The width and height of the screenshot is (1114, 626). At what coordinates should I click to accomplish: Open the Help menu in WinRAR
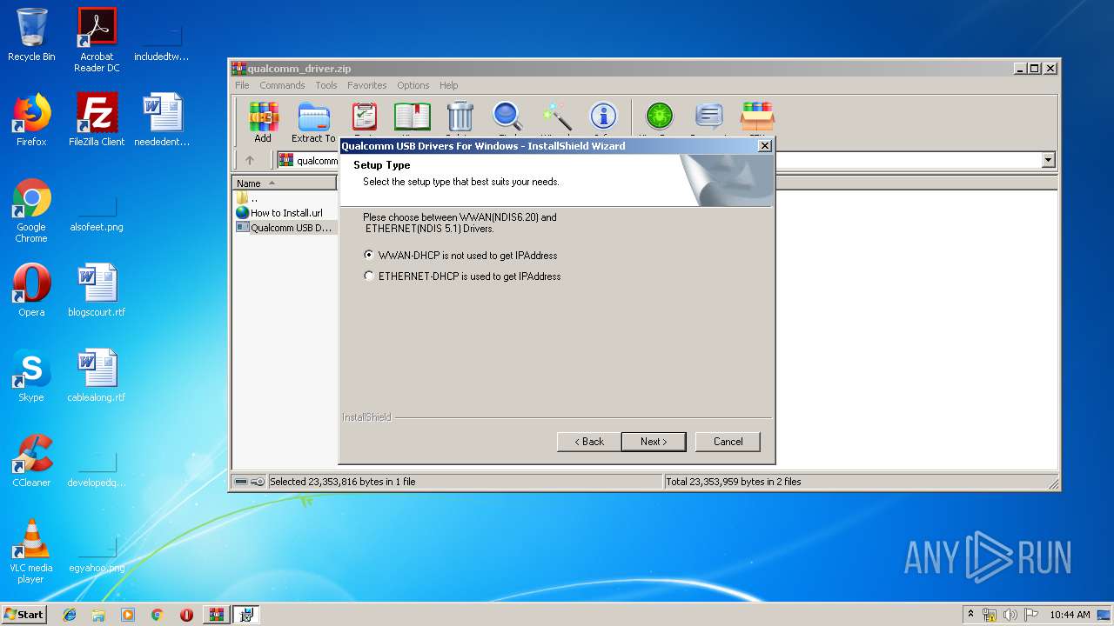pos(448,85)
